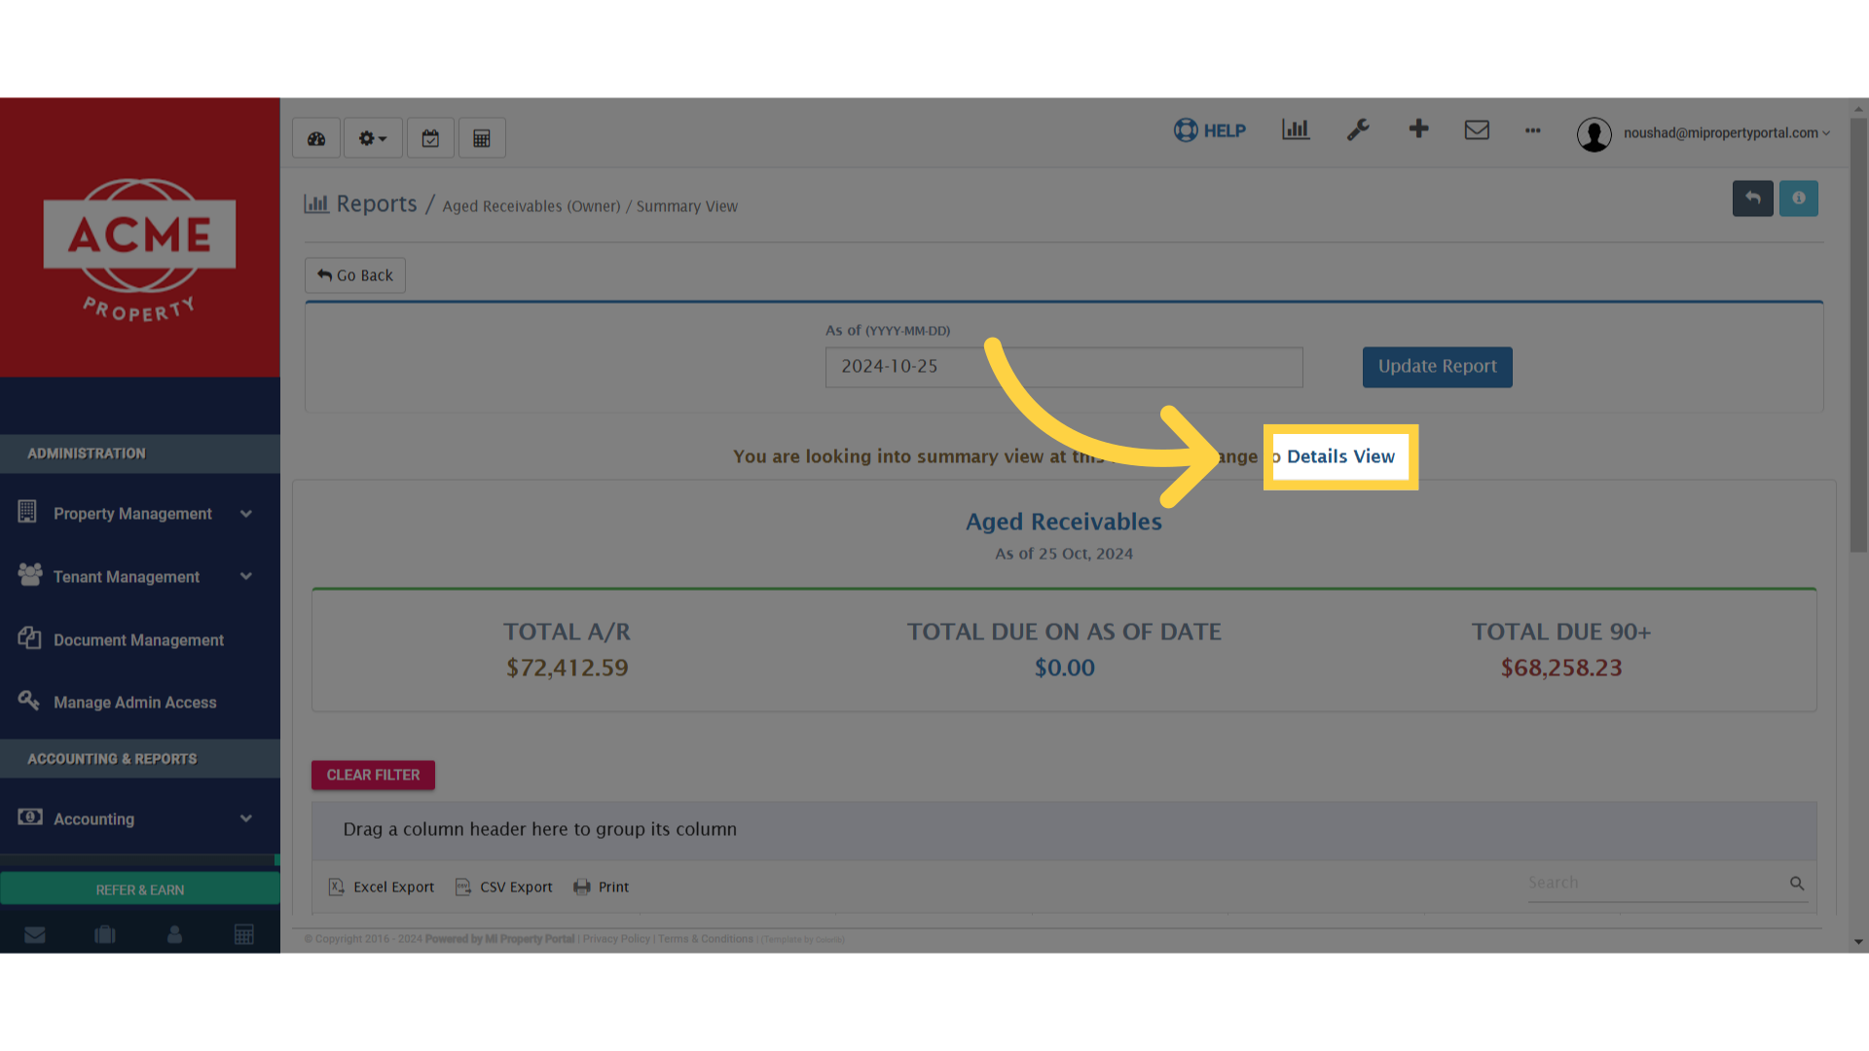The height and width of the screenshot is (1051, 1869).
Task: Expand the Property Management section
Action: (131, 513)
